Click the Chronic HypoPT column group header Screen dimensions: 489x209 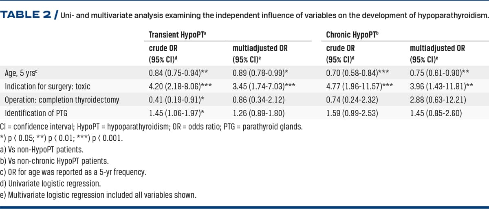point(348,35)
